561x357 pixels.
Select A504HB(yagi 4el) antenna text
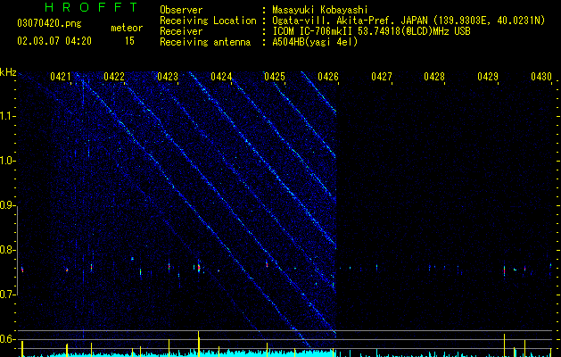coord(315,42)
